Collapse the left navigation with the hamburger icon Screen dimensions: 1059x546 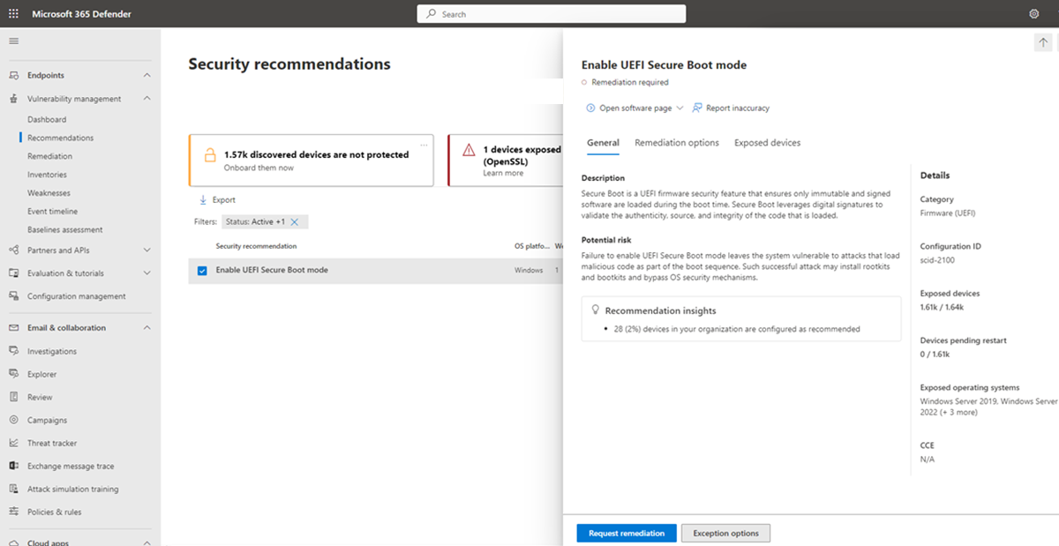pos(13,40)
